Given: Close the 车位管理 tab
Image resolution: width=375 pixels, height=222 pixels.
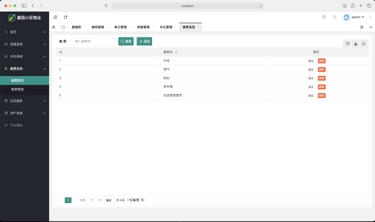Looking at the screenshot, I should [176, 27].
